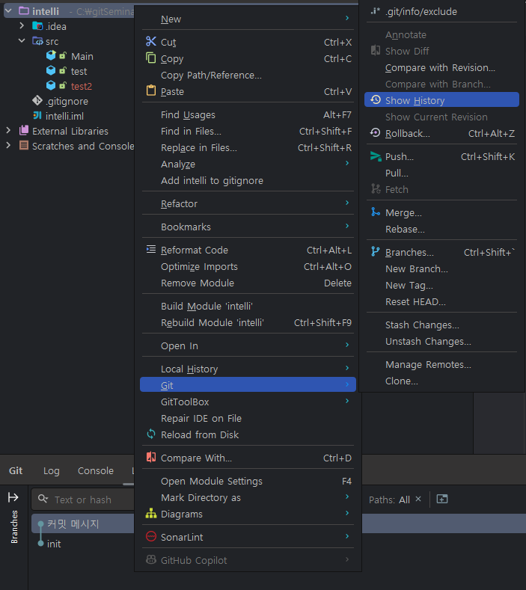This screenshot has height=590, width=526.
Task: Click the Compare With icon
Action: click(151, 457)
